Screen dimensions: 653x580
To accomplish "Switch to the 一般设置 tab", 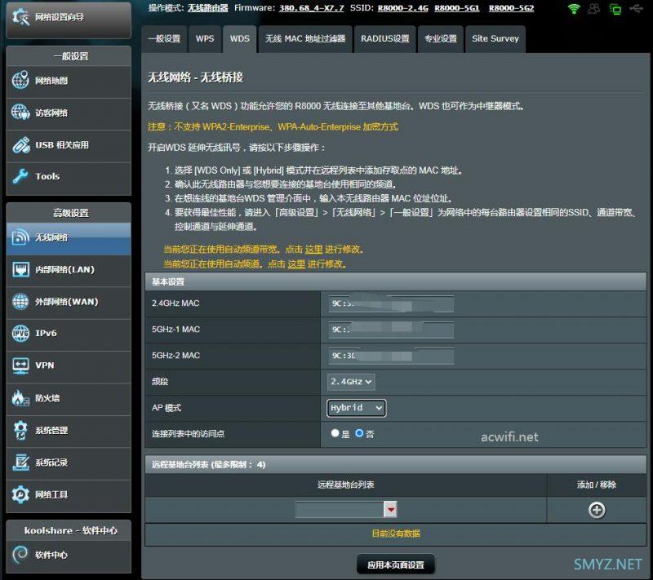I will [x=164, y=38].
